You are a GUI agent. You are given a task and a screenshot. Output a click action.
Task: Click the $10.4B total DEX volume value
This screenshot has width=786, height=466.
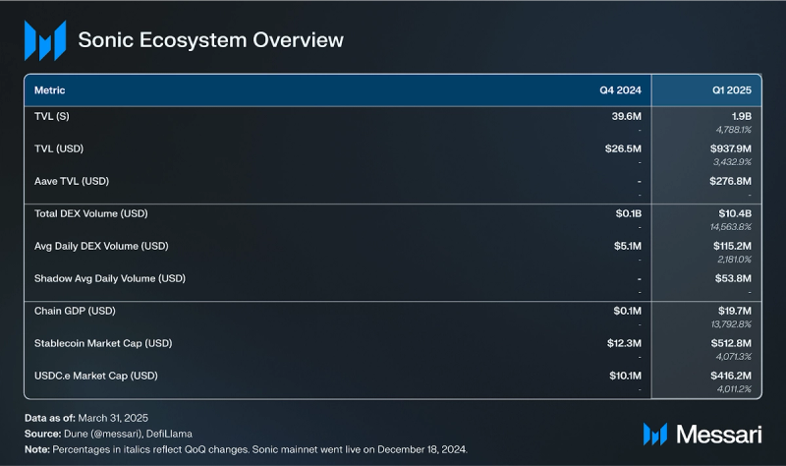tap(734, 213)
